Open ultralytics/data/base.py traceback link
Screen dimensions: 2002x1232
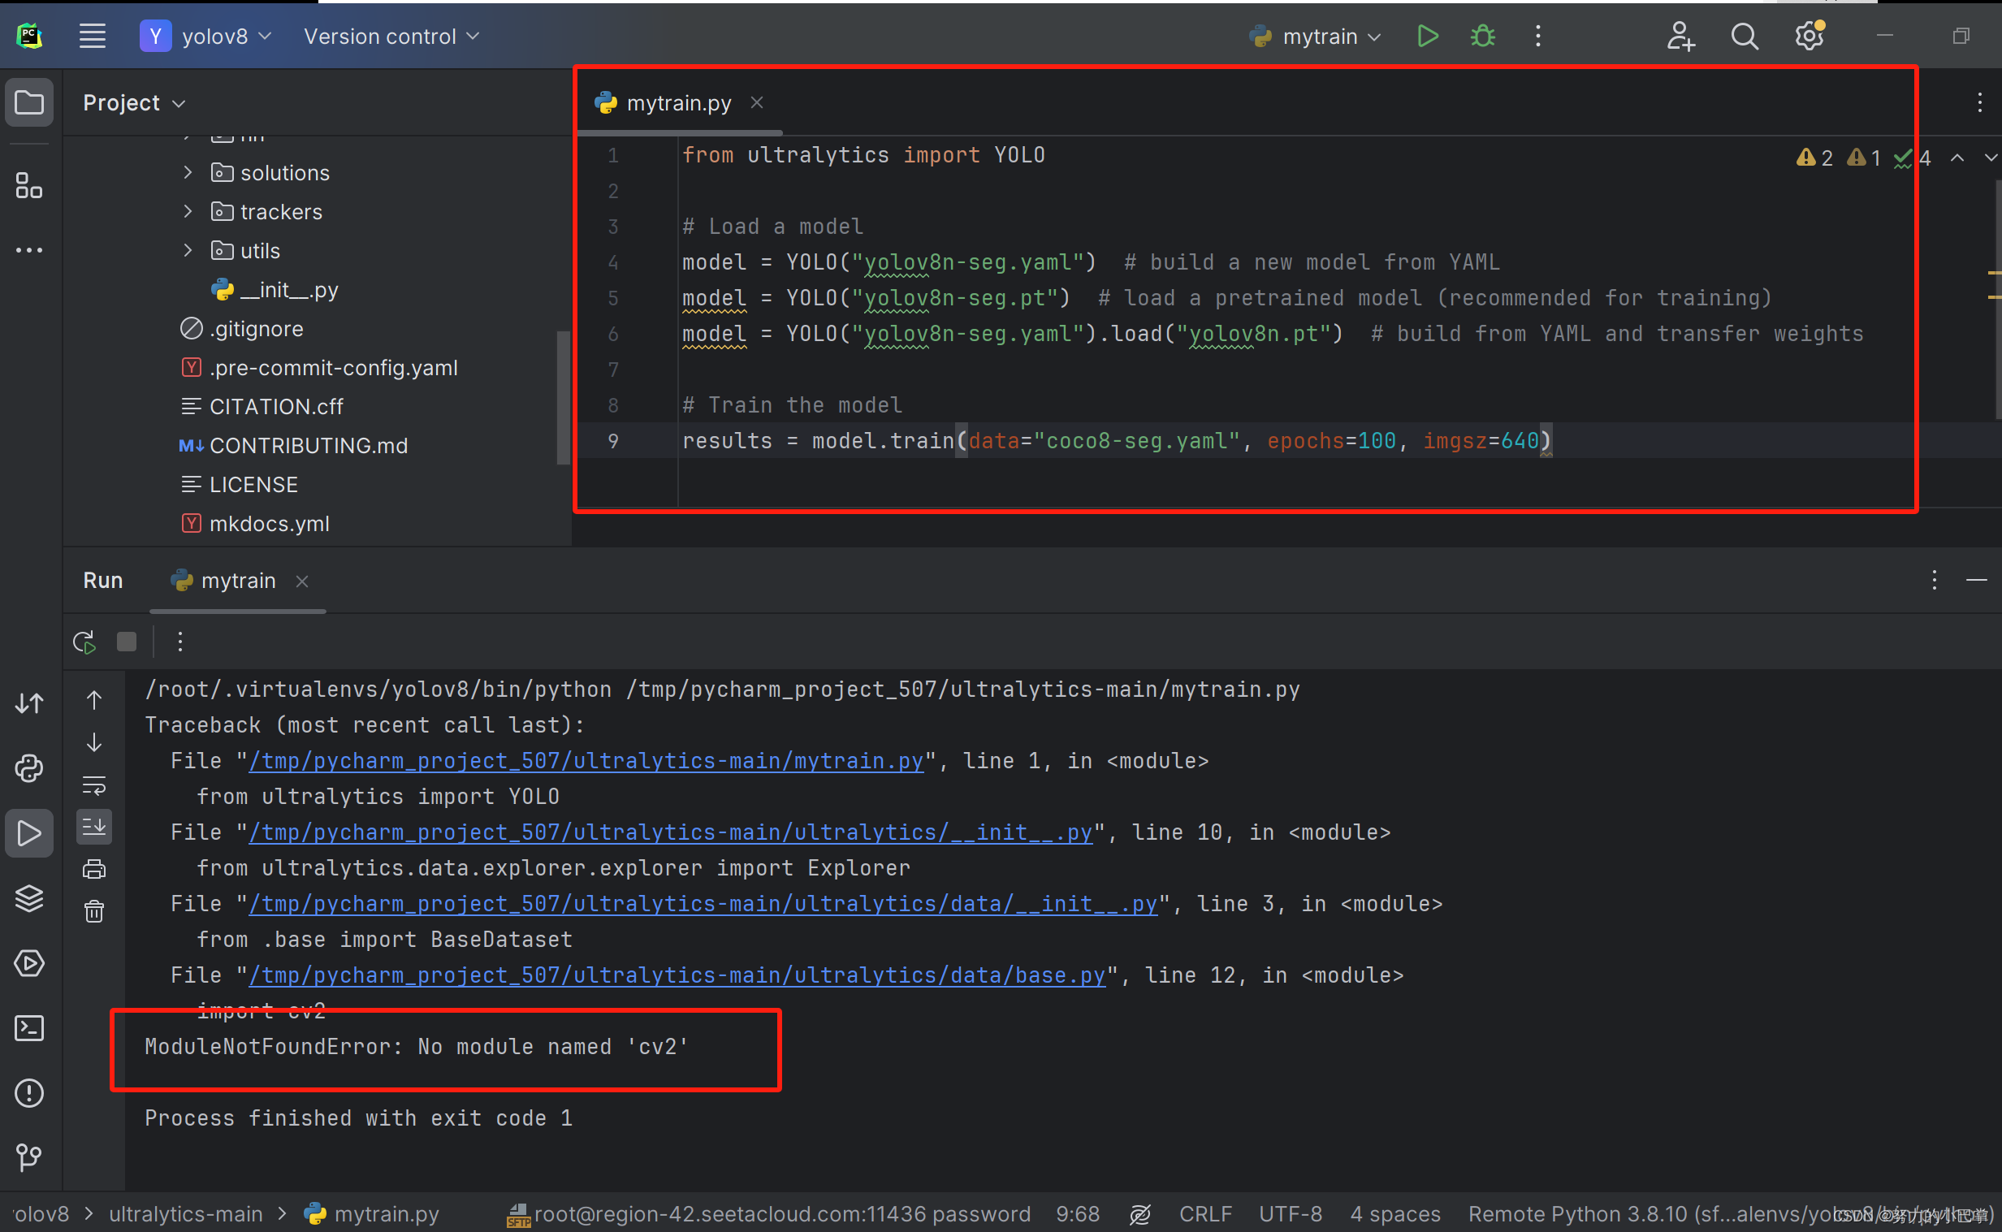tap(677, 975)
